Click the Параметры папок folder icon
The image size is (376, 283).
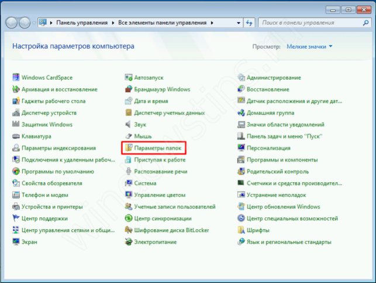[129, 148]
